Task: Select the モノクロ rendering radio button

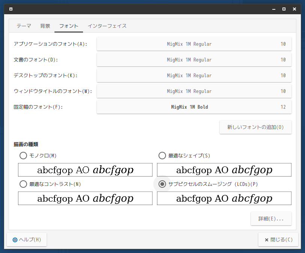Action: pyautogui.click(x=23, y=156)
